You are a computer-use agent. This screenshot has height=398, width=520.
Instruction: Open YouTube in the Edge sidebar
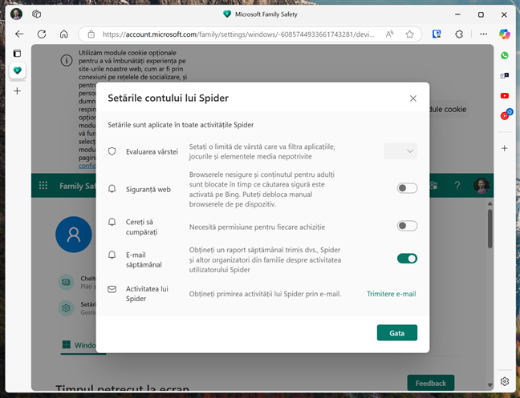coord(505,95)
